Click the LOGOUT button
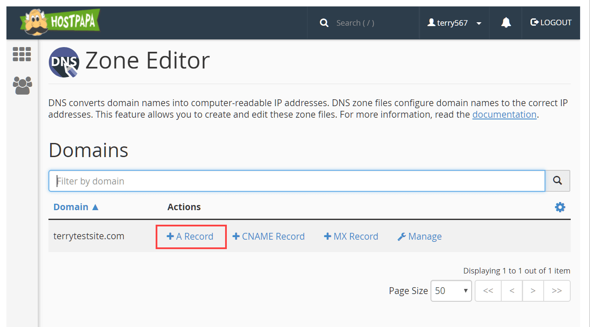Image resolution: width=590 pixels, height=327 pixels. (551, 22)
